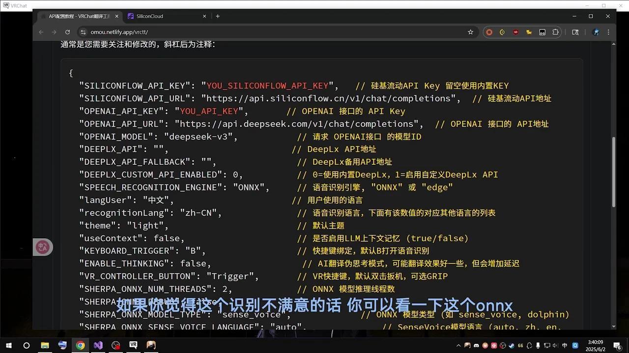Reload the current page
629x353 pixels.
(x=67, y=32)
